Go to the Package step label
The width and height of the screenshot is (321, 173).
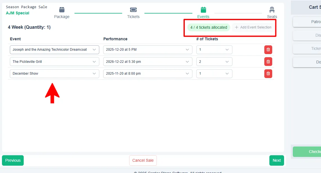click(x=62, y=17)
